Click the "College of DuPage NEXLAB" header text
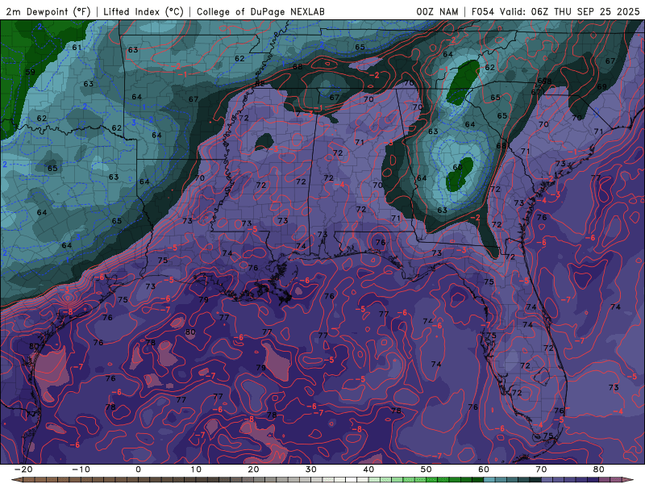 pyautogui.click(x=260, y=11)
